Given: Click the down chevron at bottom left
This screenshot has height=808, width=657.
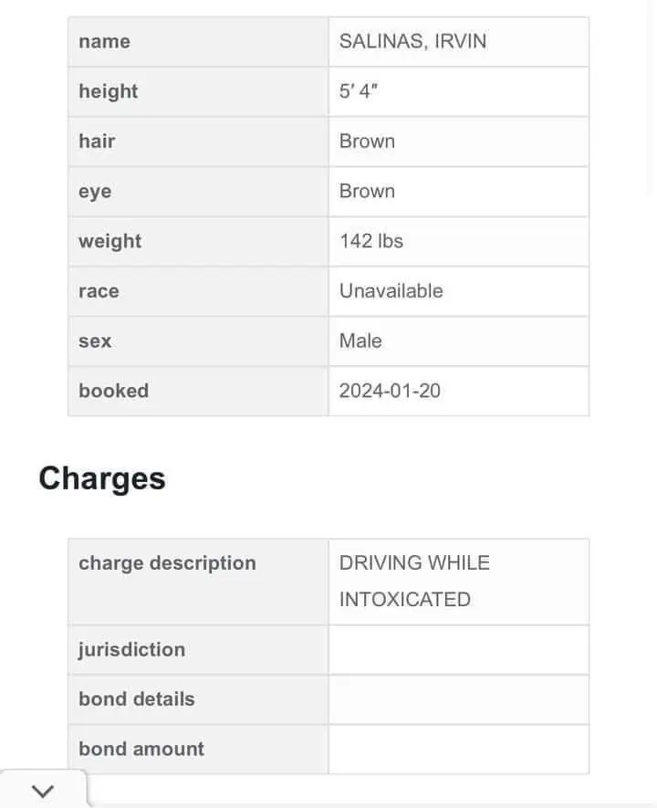Looking at the screenshot, I should pos(42,791).
